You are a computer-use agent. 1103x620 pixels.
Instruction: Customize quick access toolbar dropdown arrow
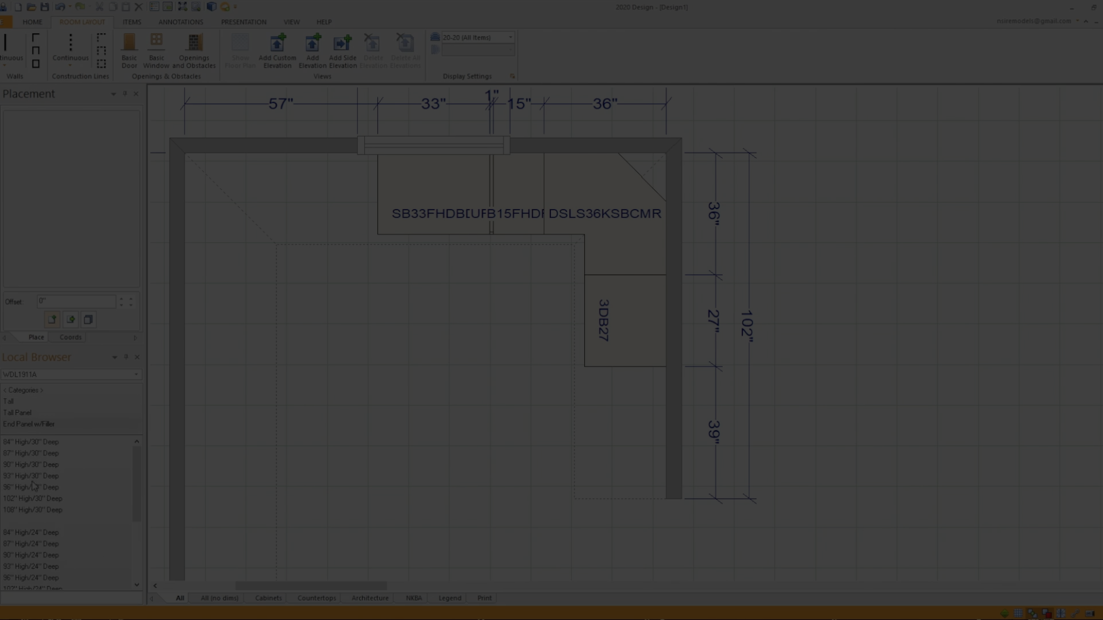[236, 7]
